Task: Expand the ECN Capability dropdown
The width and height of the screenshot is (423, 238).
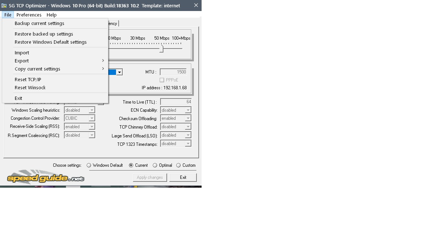Action: (x=188, y=110)
